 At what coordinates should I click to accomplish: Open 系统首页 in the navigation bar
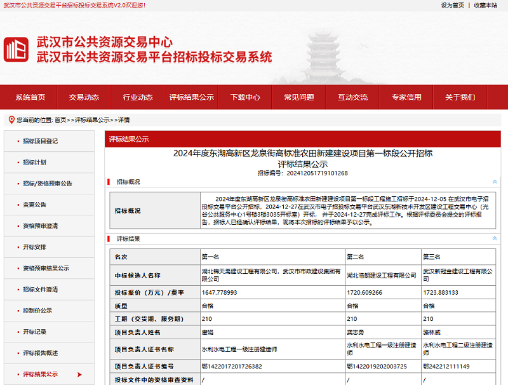(x=30, y=97)
